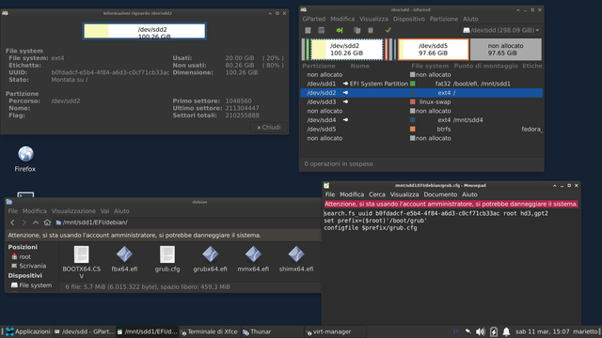Click the configfile $prefix/grub.cfg line in Mousepad
The image size is (602, 338).
pos(371,228)
